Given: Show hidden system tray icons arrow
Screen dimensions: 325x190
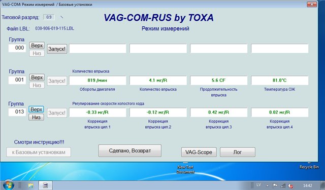Looking at the screenshot, I should pos(268,185).
